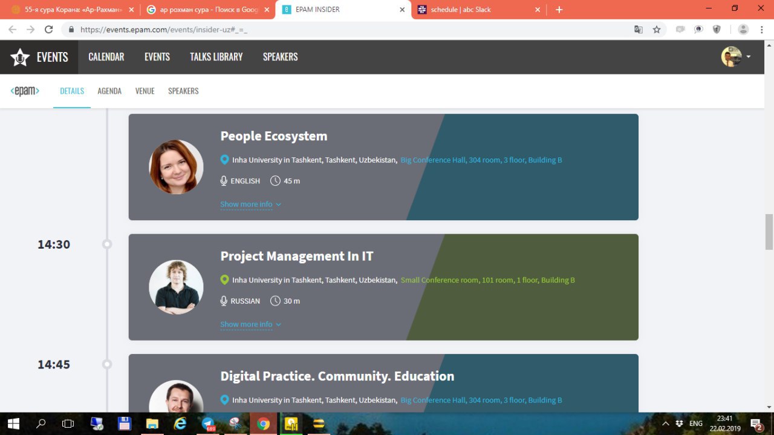Open People Ecosystem talk title

pos(274,136)
